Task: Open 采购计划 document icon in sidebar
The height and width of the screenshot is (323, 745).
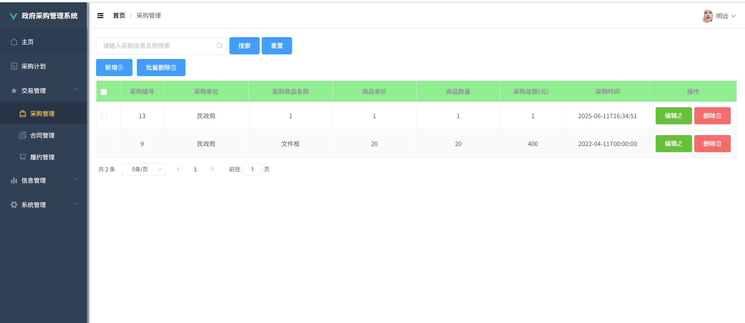Action: pyautogui.click(x=14, y=66)
